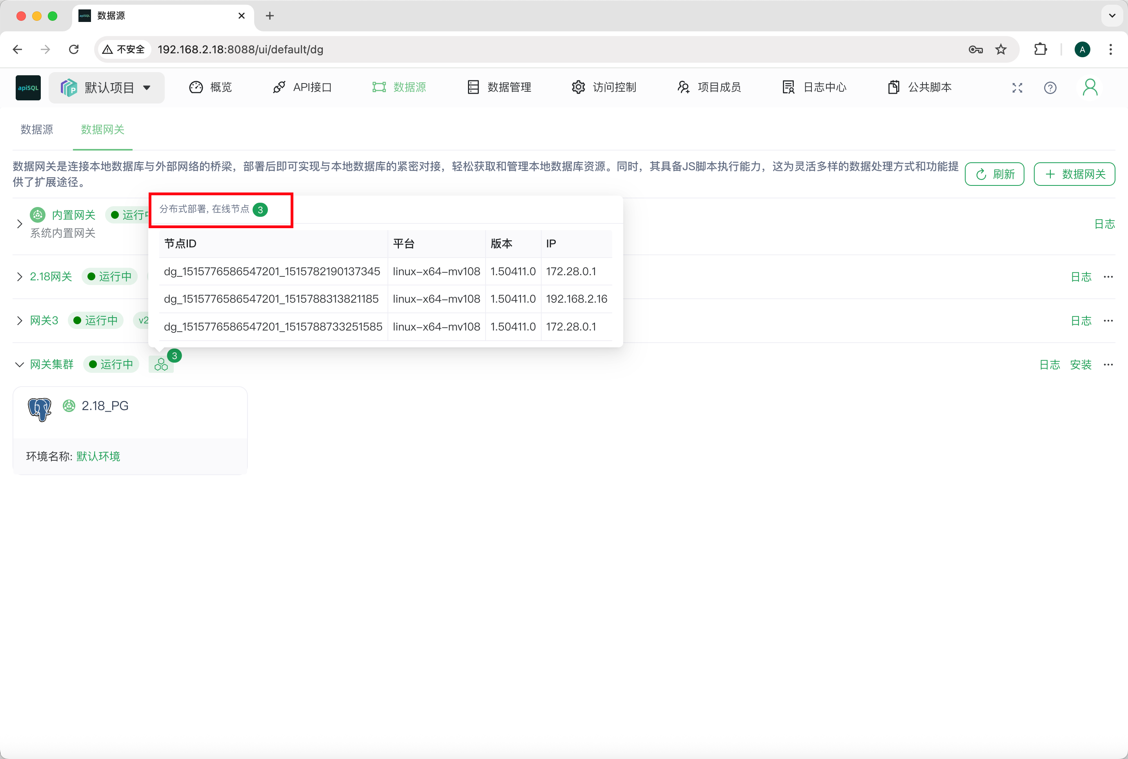
Task: Expand the 内置网关 row
Action: [19, 223]
